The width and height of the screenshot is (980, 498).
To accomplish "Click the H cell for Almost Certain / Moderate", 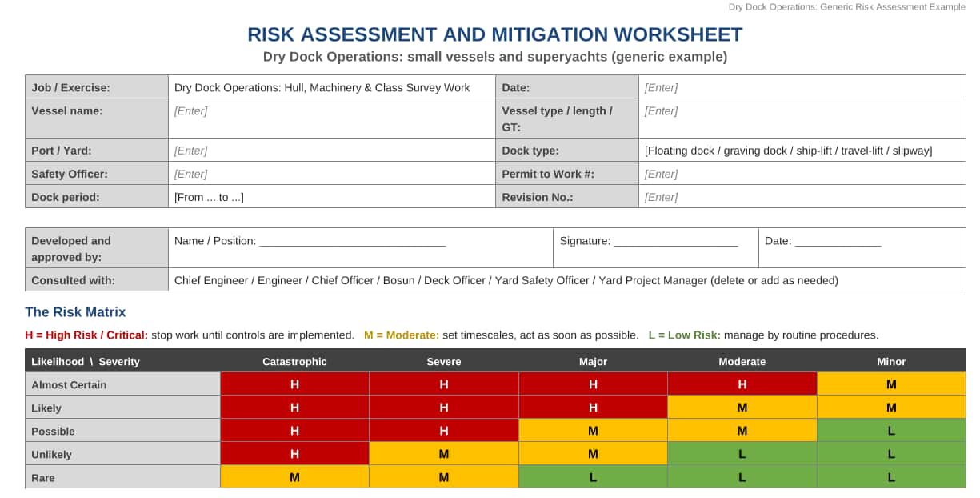I will [742, 384].
